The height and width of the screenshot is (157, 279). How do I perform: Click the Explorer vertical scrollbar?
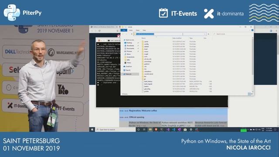pos(252,56)
